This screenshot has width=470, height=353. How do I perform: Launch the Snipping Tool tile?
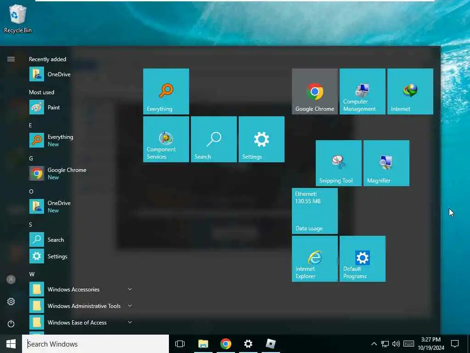pos(339,163)
